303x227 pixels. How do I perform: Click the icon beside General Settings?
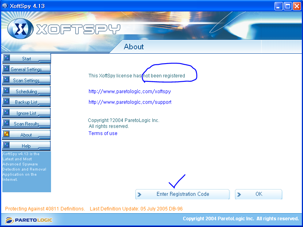6,68
